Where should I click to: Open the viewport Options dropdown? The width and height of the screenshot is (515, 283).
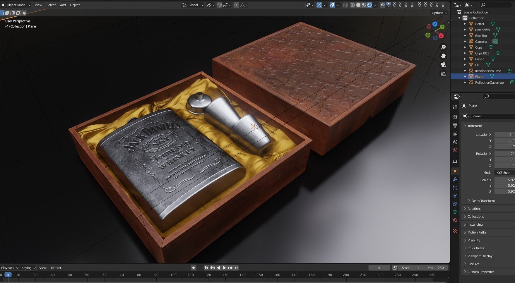(439, 13)
